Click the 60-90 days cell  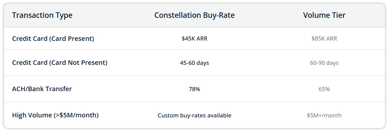pyautogui.click(x=324, y=63)
